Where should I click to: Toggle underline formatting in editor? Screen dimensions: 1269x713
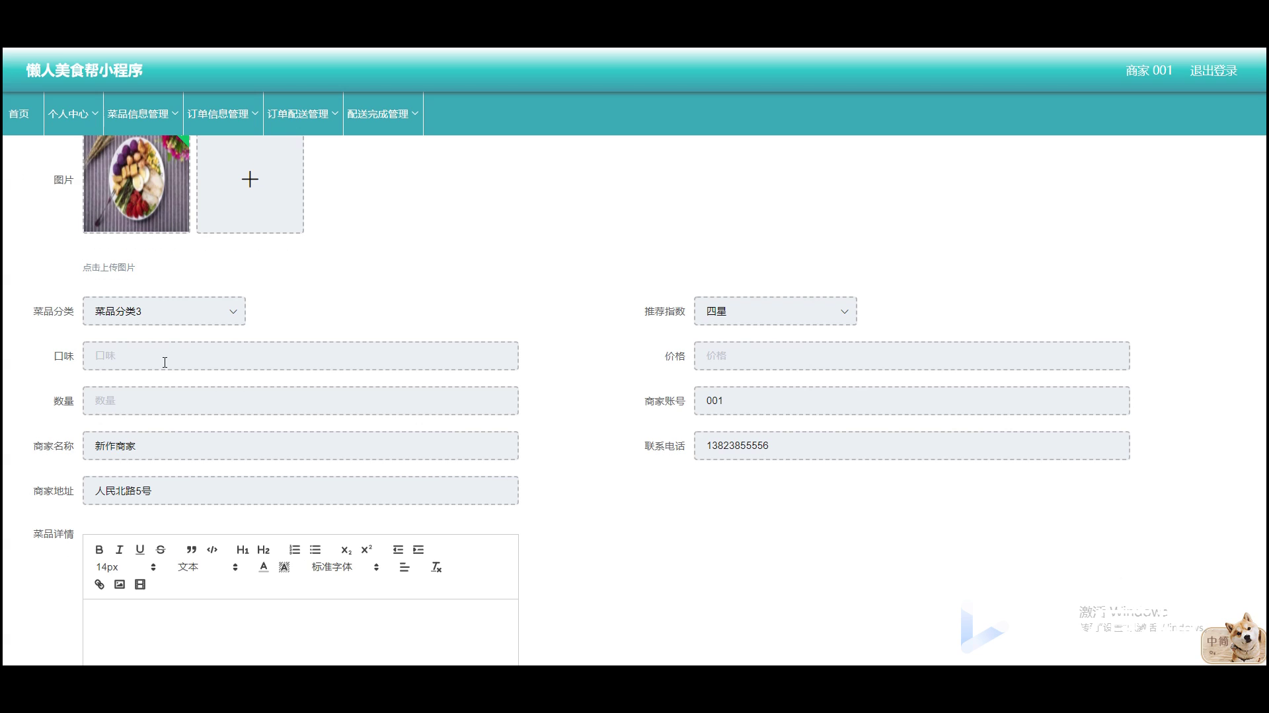(x=140, y=549)
